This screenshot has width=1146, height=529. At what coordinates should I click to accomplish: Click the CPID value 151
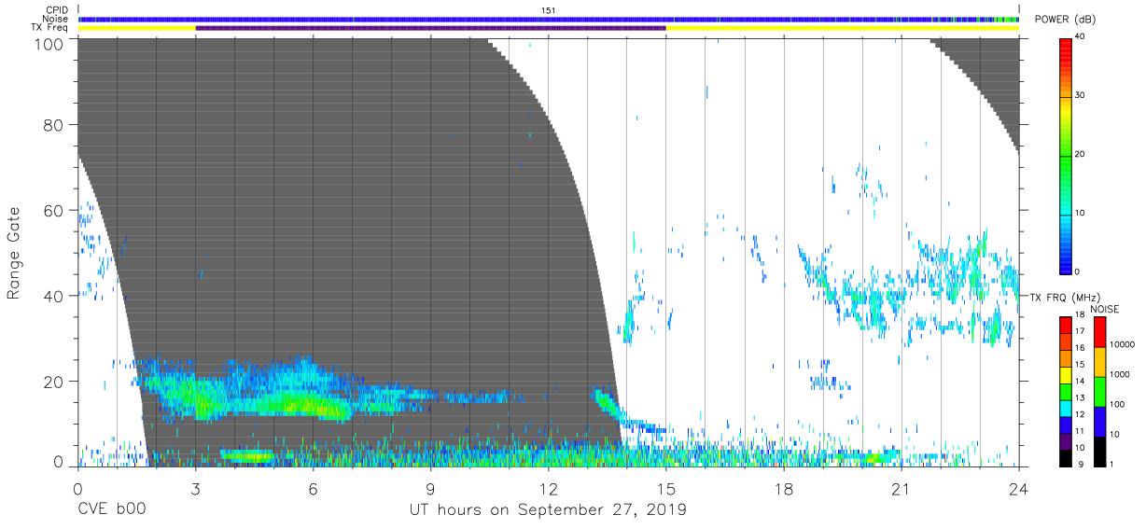pyautogui.click(x=549, y=9)
